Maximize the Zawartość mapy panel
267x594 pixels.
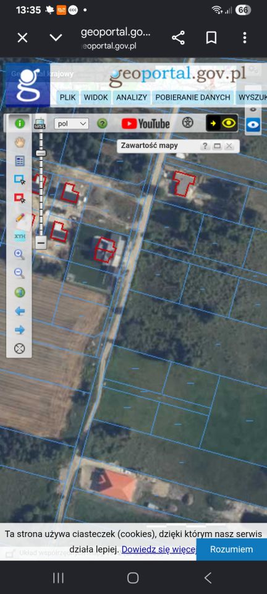217,146
